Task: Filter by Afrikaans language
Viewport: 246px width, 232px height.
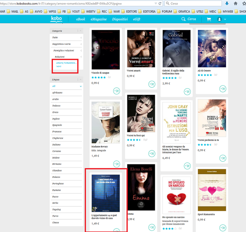Action: click(66, 93)
